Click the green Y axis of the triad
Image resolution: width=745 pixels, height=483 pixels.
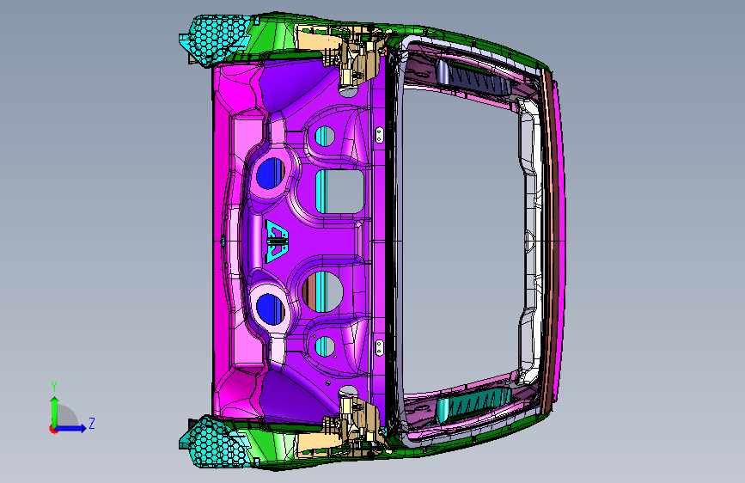click(x=54, y=412)
